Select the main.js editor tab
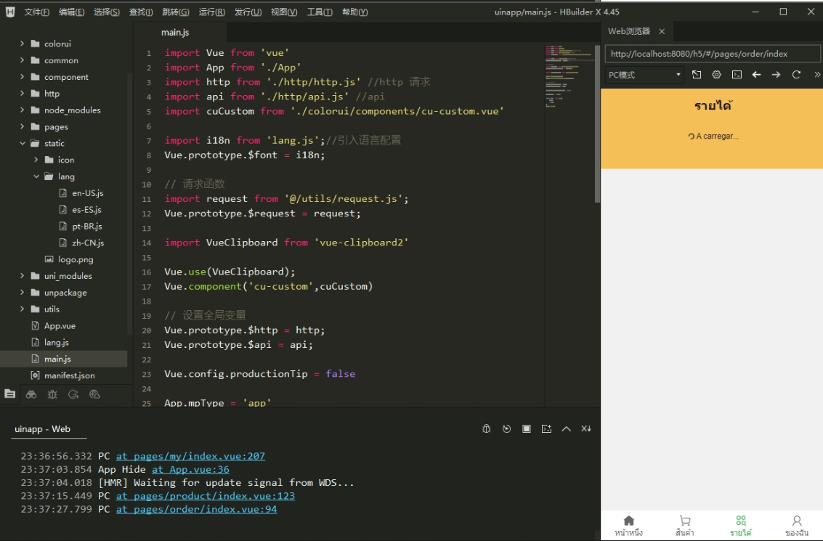823x541 pixels. [175, 32]
